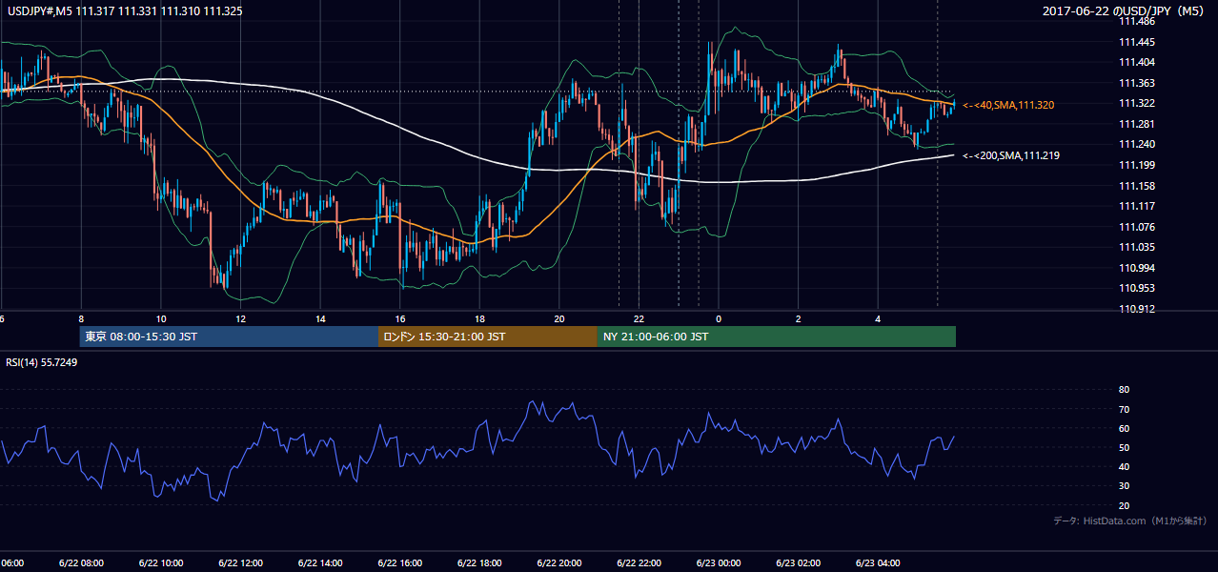Click the RSI(14) 55.7249 indicator label
This screenshot has height=572, width=1218.
pos(42,362)
